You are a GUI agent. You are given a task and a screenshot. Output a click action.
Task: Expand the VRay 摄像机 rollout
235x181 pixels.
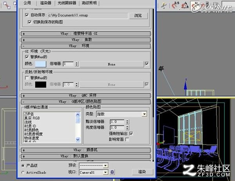point(85,150)
